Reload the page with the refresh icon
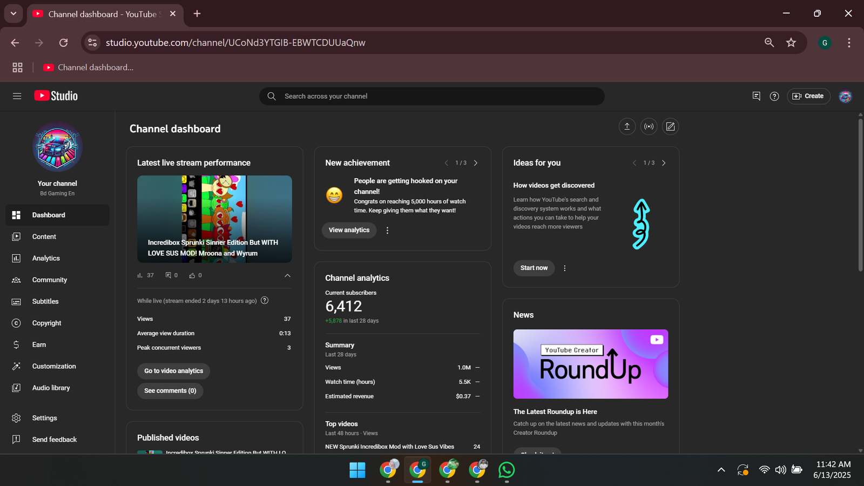The height and width of the screenshot is (486, 864). [x=63, y=43]
